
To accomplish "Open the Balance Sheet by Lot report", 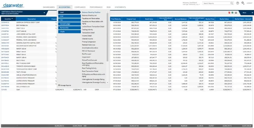I will [x=89, y=15].
